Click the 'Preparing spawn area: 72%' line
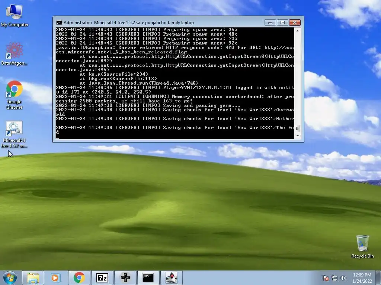381x285 pixels. tap(147, 39)
